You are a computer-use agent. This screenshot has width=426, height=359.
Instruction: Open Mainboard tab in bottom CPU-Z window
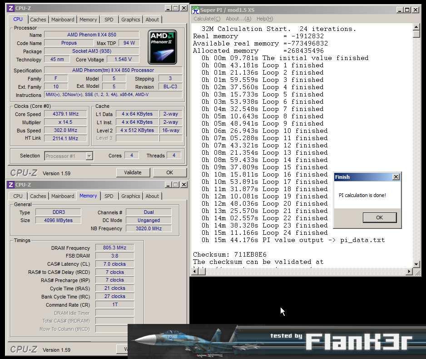[x=63, y=196]
